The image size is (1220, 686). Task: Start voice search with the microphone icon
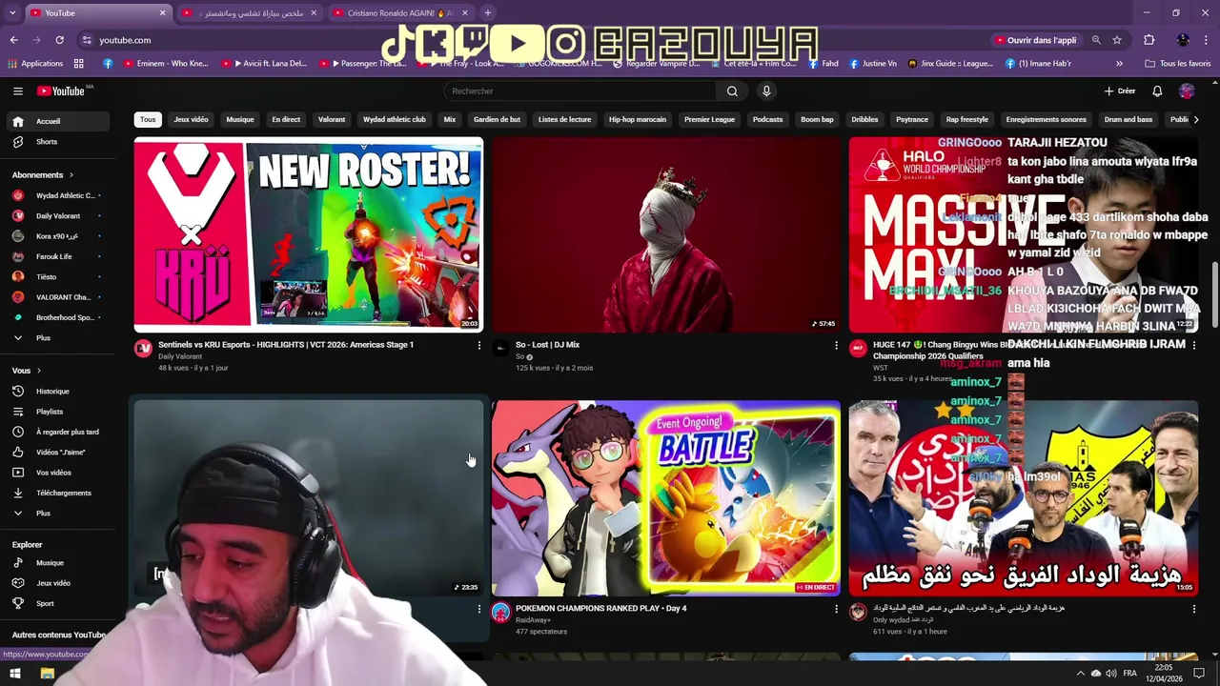point(766,91)
